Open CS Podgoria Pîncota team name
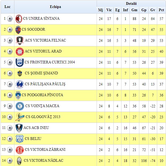The width and height of the screenshot is (166, 166). click(42, 95)
